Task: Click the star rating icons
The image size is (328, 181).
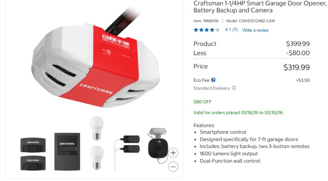Action: coord(207,30)
